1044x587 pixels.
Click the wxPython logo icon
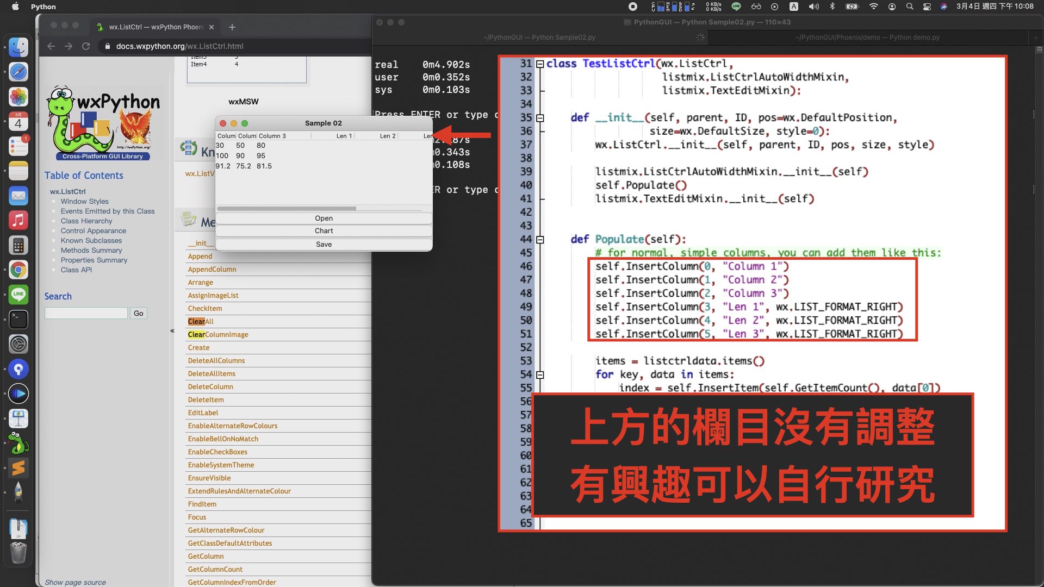(x=103, y=120)
